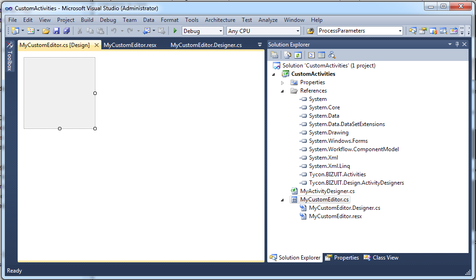
Task: Click the Open File folder icon
Action: click(46, 31)
